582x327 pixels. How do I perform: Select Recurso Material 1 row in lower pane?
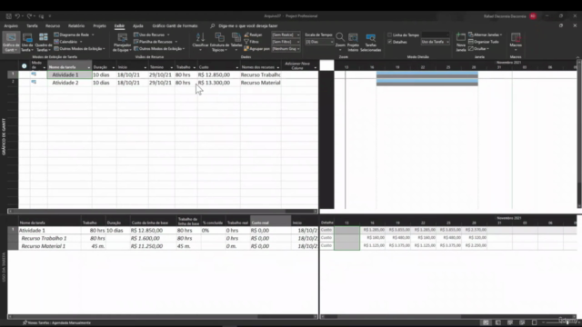(162, 246)
